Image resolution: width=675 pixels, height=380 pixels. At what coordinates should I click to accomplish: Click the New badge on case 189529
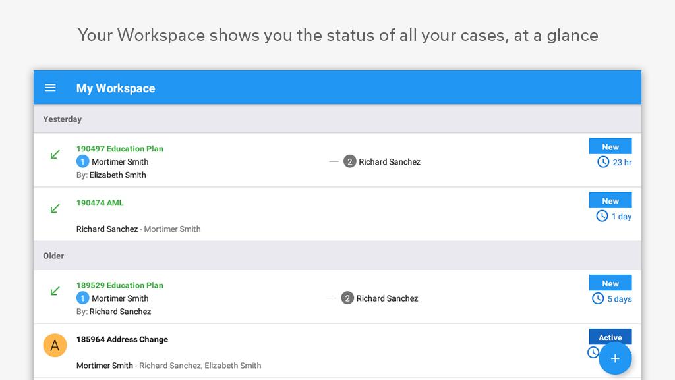pos(610,283)
